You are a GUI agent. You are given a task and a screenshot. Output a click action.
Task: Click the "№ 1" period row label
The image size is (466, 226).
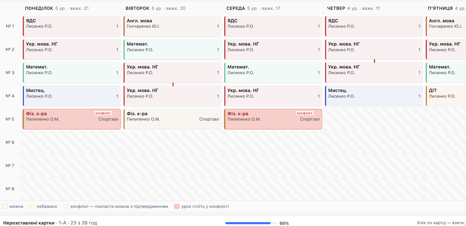click(x=10, y=26)
